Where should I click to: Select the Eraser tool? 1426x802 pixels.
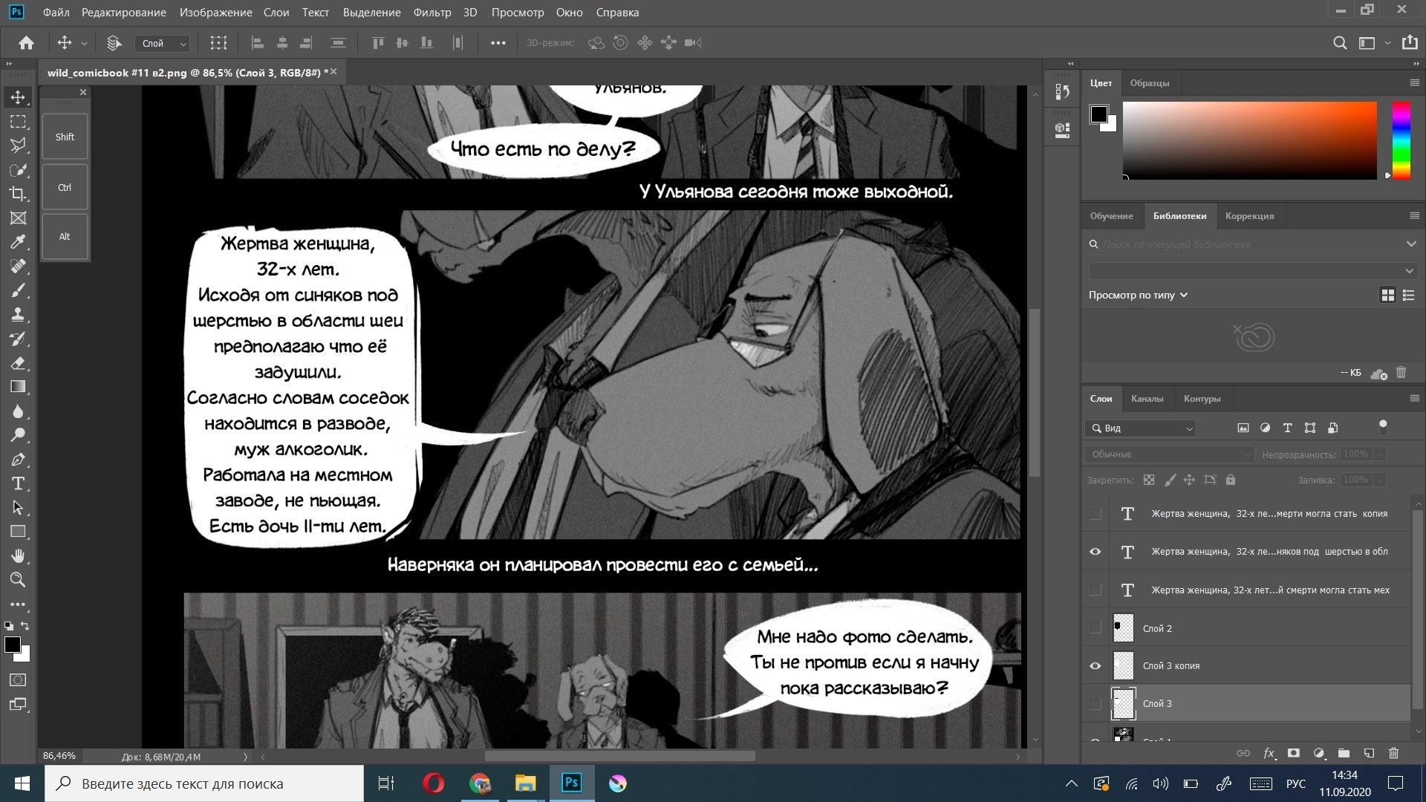(x=19, y=363)
